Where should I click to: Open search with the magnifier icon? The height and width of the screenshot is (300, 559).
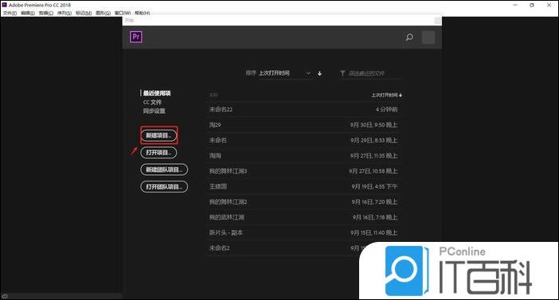[409, 37]
